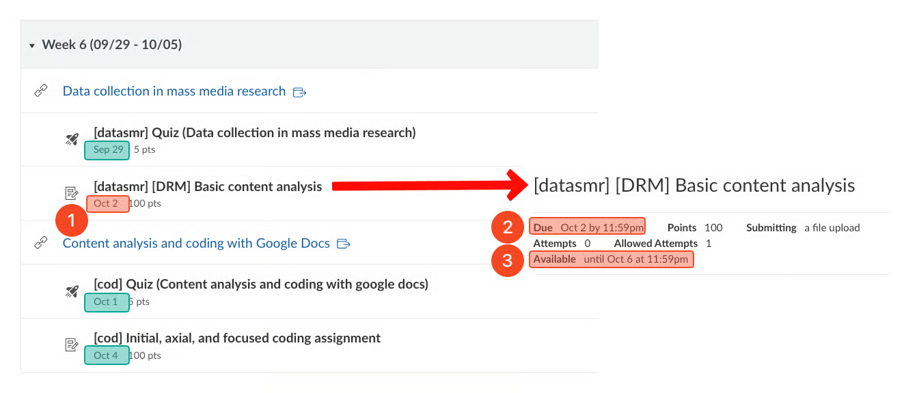Collapse the Week 6 module triangle
This screenshot has height=393, width=904.
click(31, 46)
